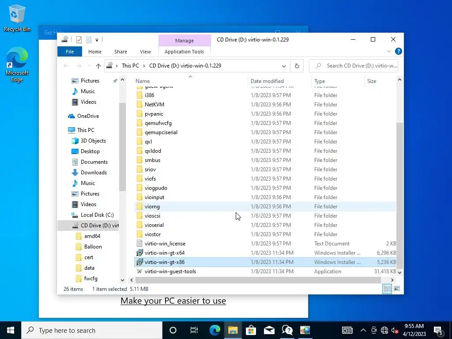Open 3D Objects in navigation pane
The width and height of the screenshot is (452, 339).
[89, 141]
